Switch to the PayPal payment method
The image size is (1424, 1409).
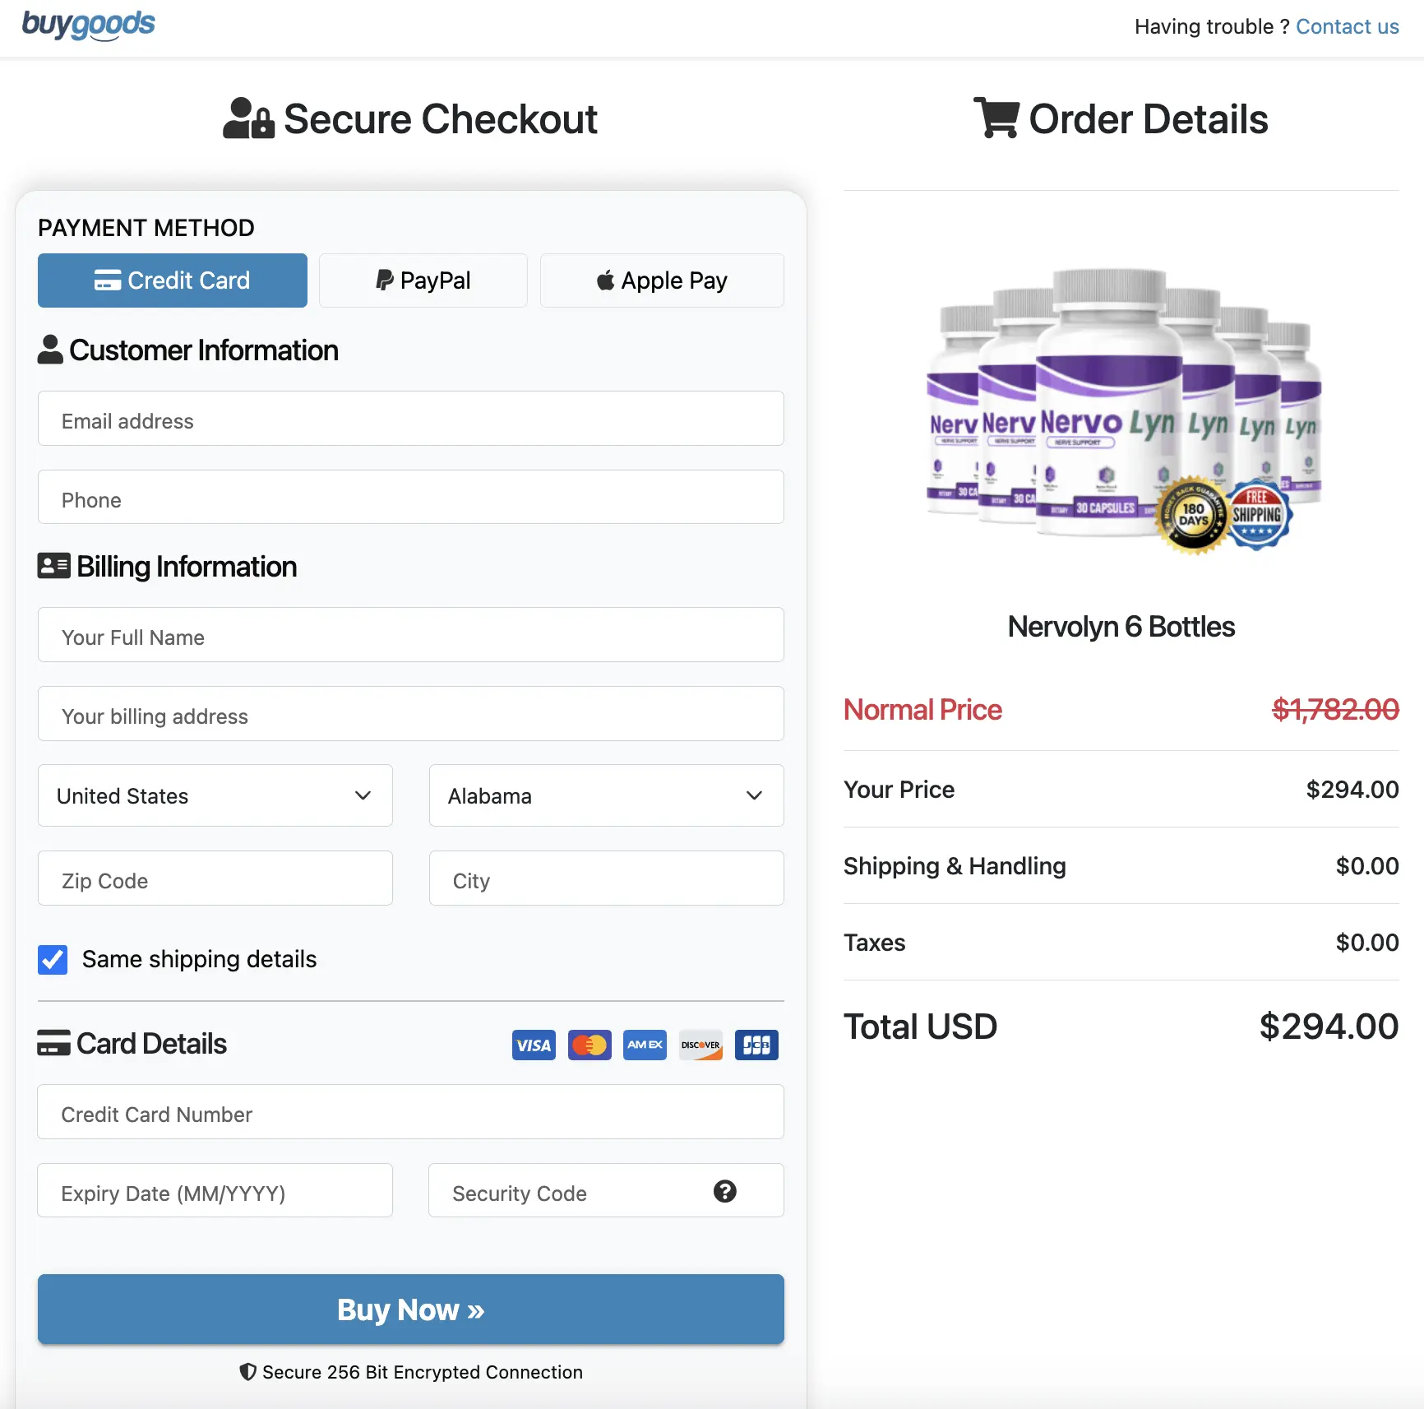[x=423, y=280]
